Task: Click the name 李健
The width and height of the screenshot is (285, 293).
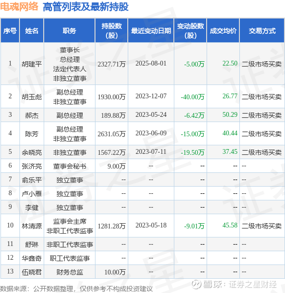Action: coord(32,208)
